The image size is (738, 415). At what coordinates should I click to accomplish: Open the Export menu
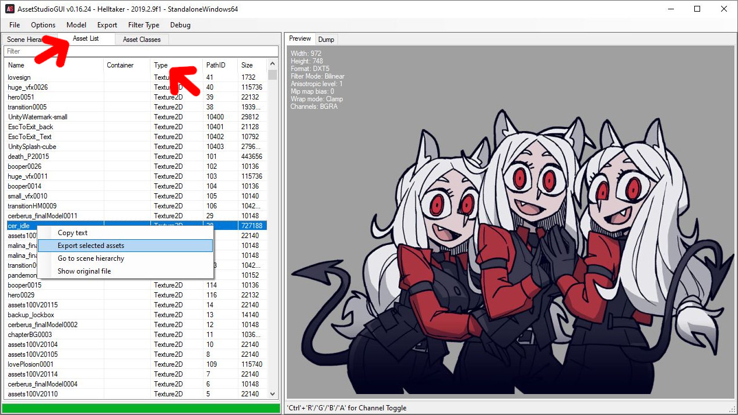[107, 25]
